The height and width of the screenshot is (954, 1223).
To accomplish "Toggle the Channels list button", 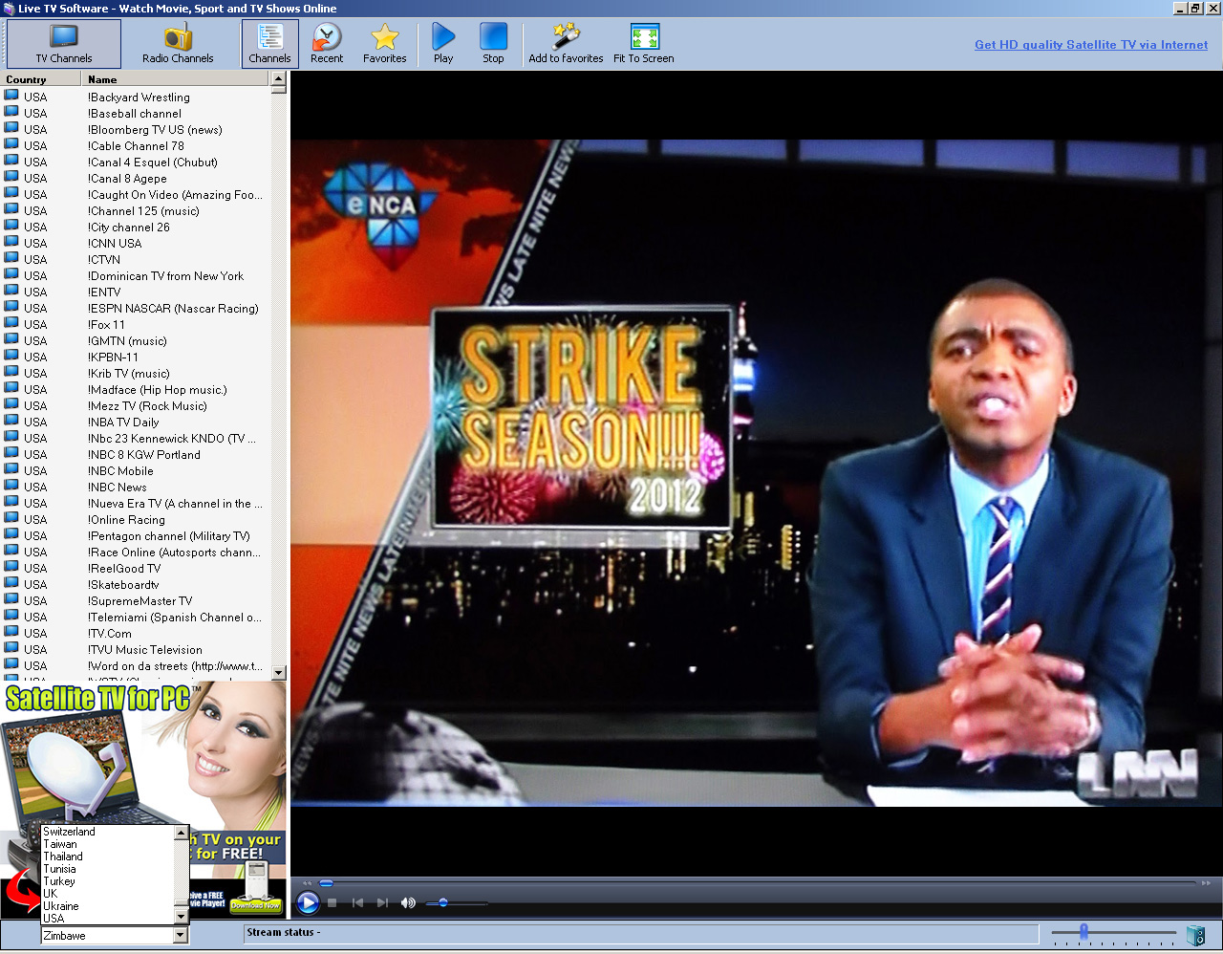I will click(x=269, y=44).
